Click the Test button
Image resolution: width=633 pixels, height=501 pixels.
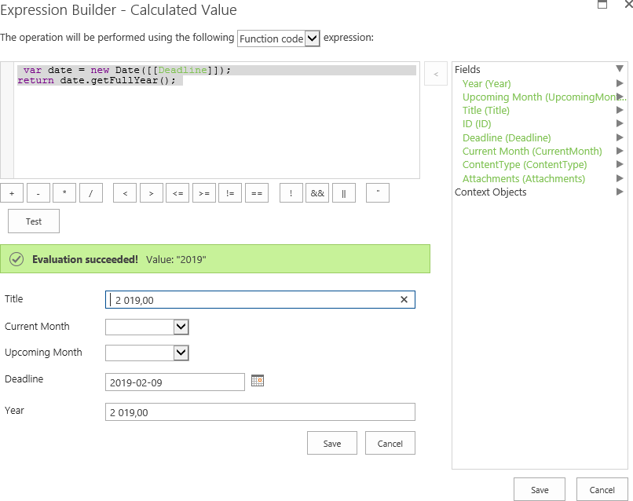pyautogui.click(x=34, y=221)
